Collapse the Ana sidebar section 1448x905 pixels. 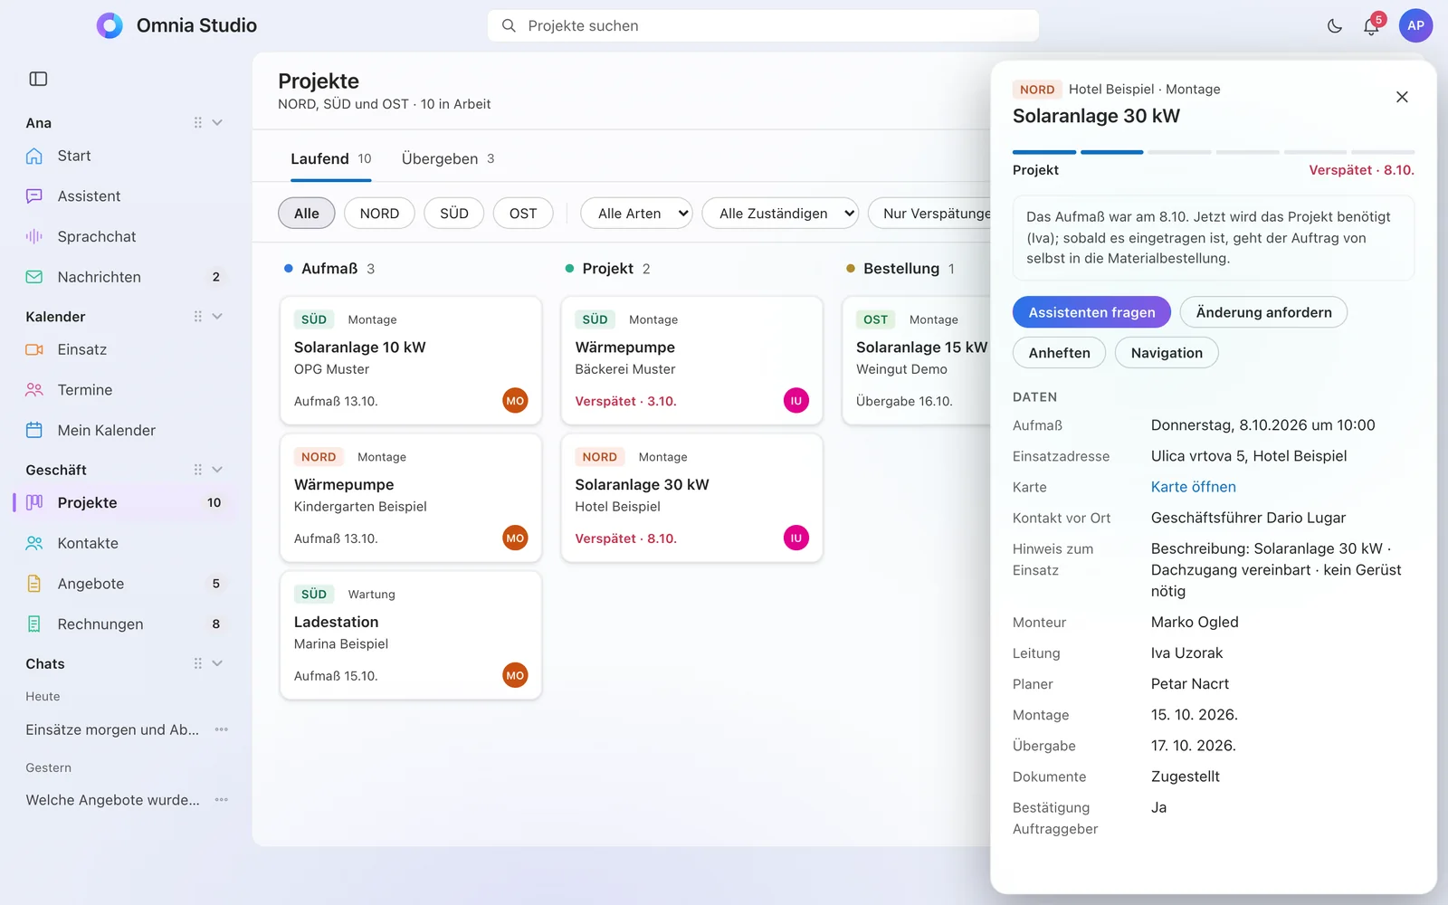coord(217,123)
